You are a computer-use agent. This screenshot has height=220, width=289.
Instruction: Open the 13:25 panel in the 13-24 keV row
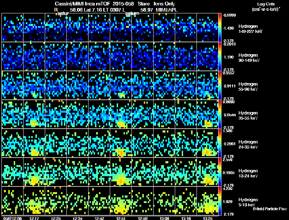point(207,172)
